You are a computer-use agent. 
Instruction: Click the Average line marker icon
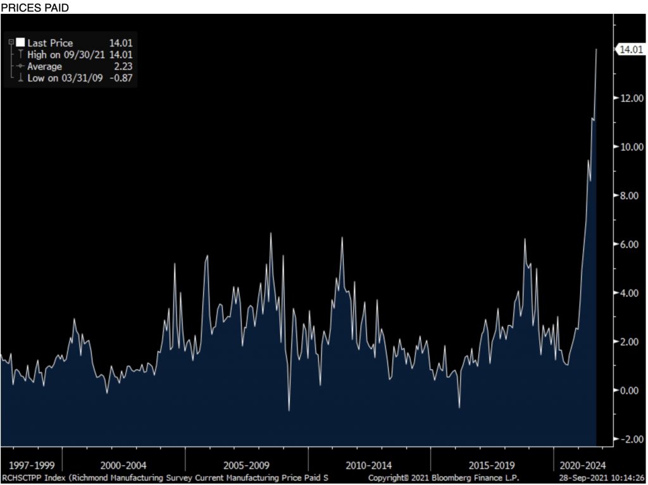(x=20, y=66)
